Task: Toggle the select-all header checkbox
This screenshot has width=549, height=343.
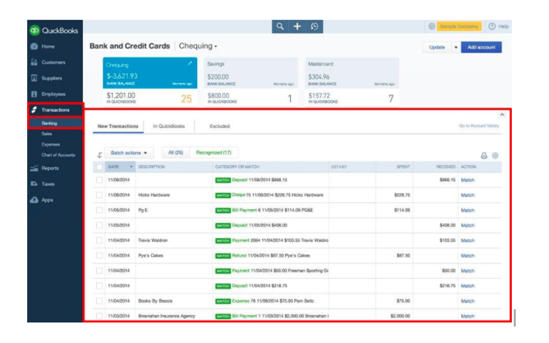Action: (99, 166)
